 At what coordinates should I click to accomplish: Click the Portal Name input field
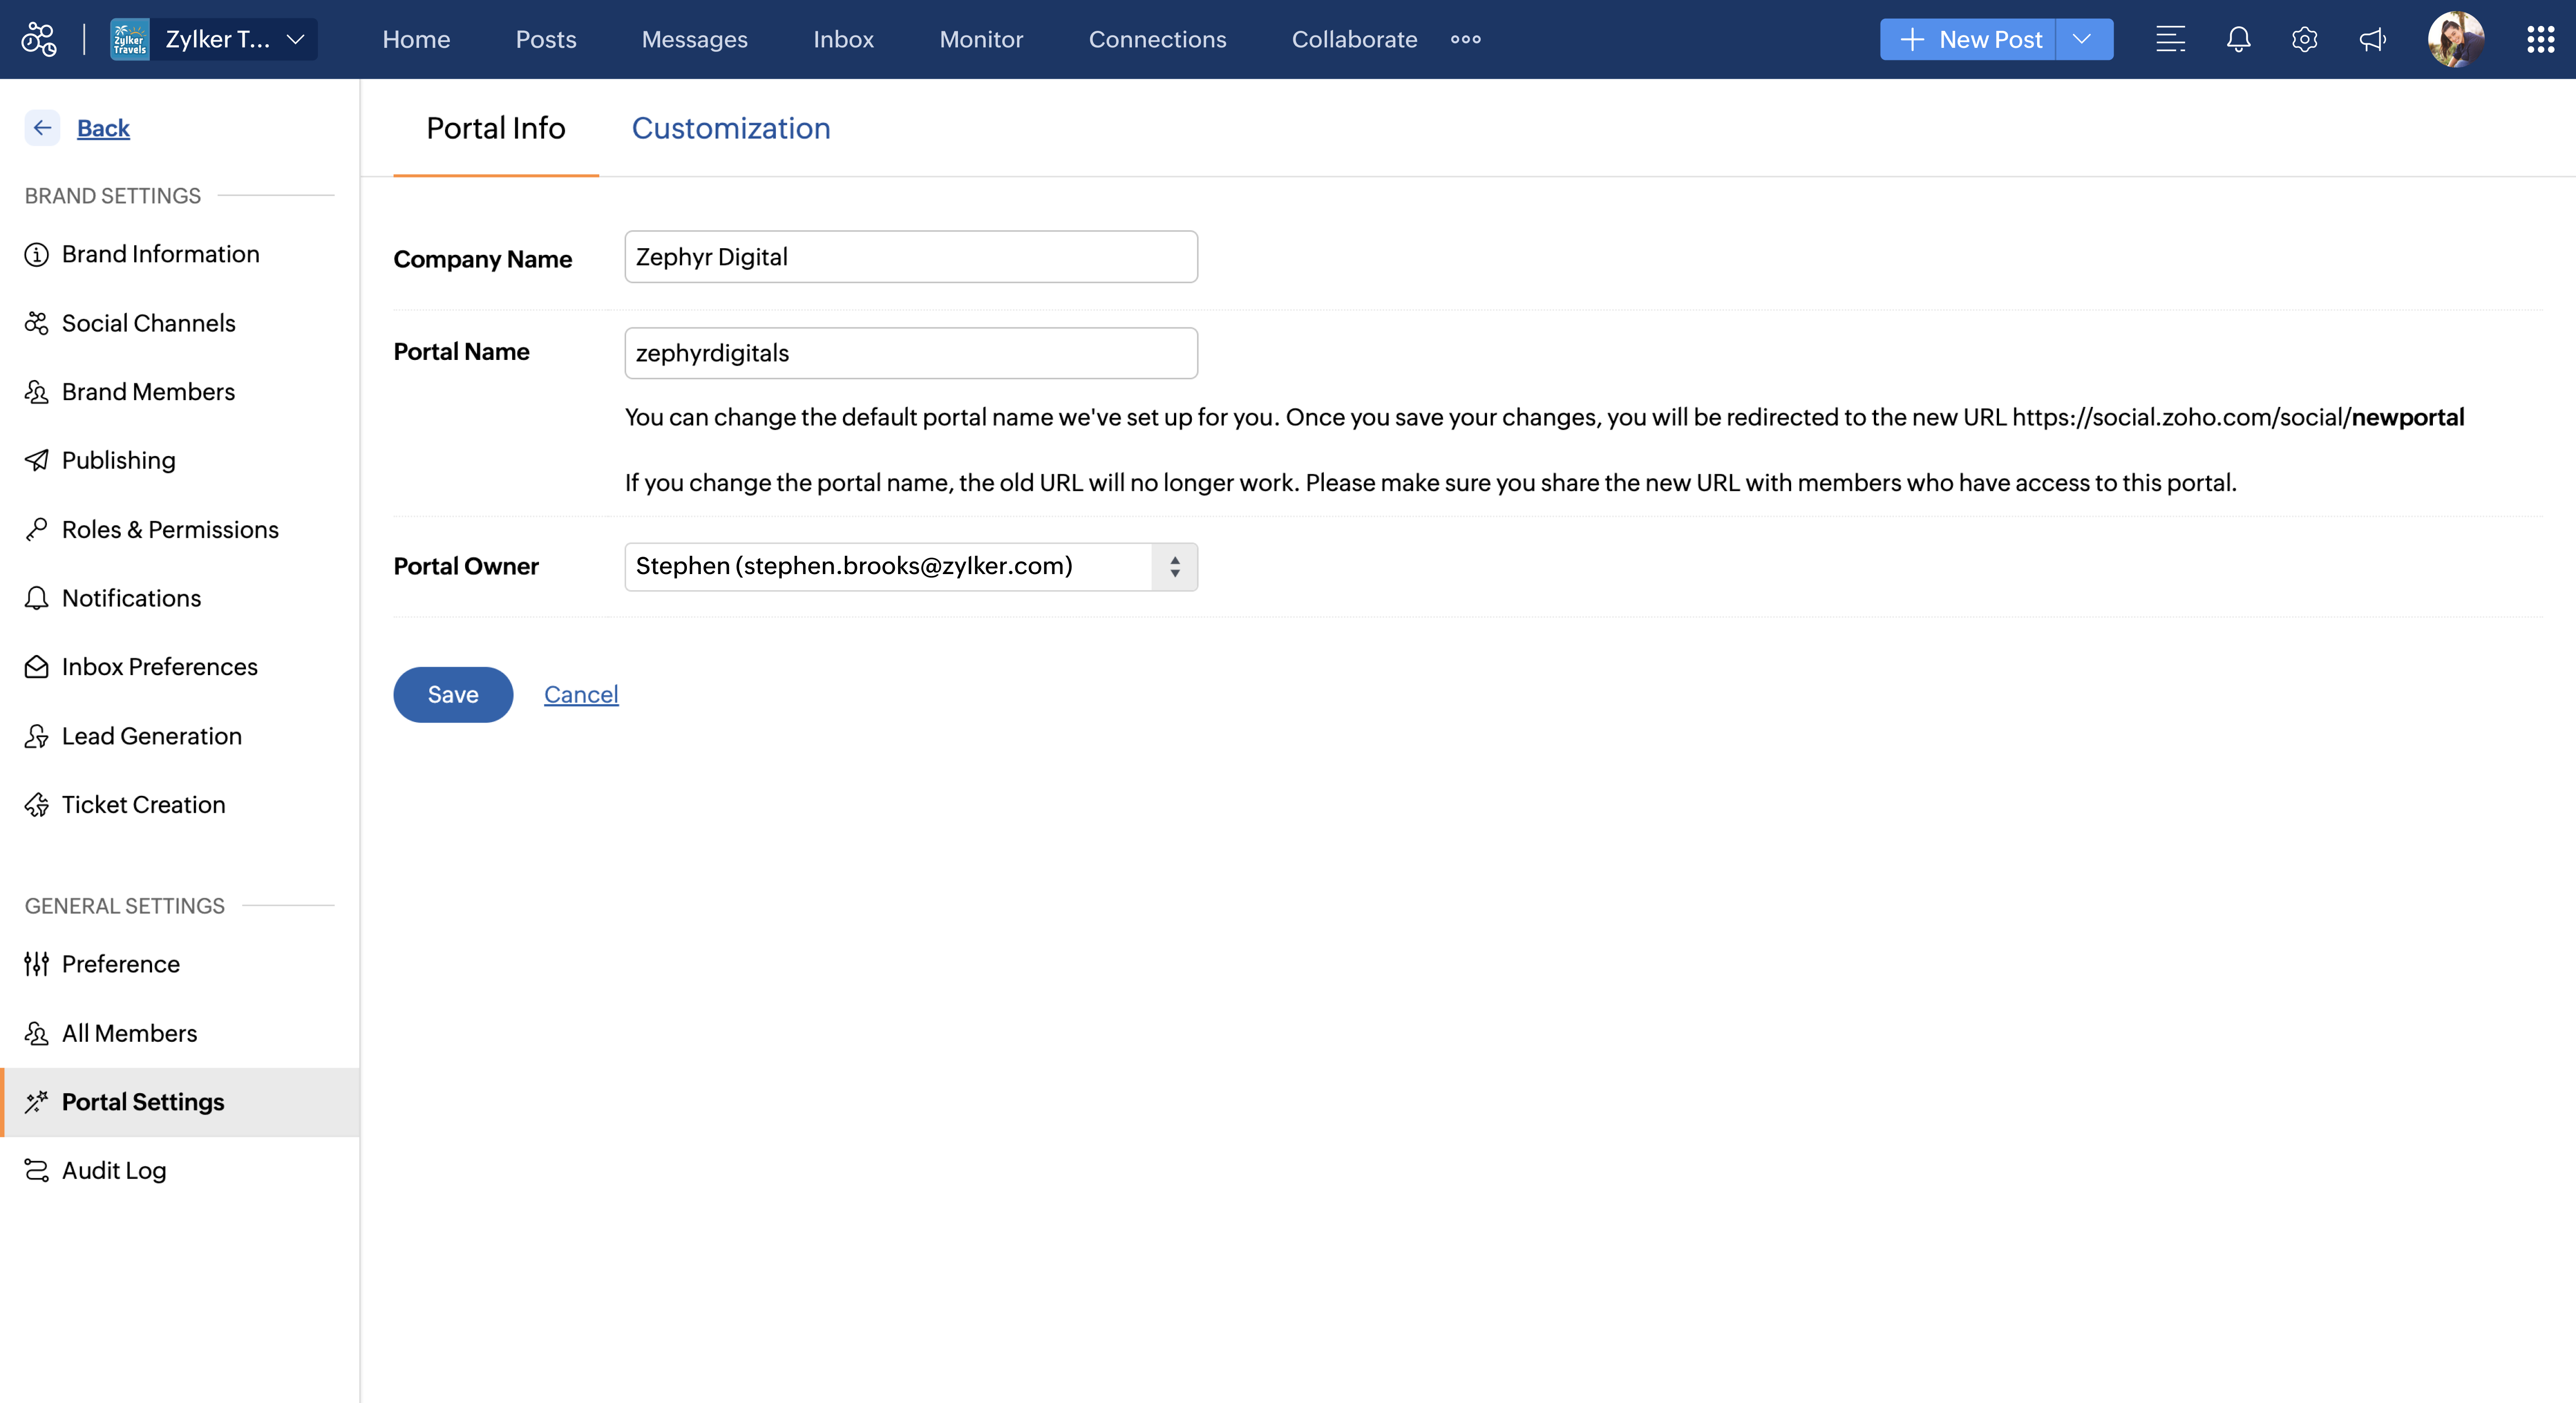(910, 353)
